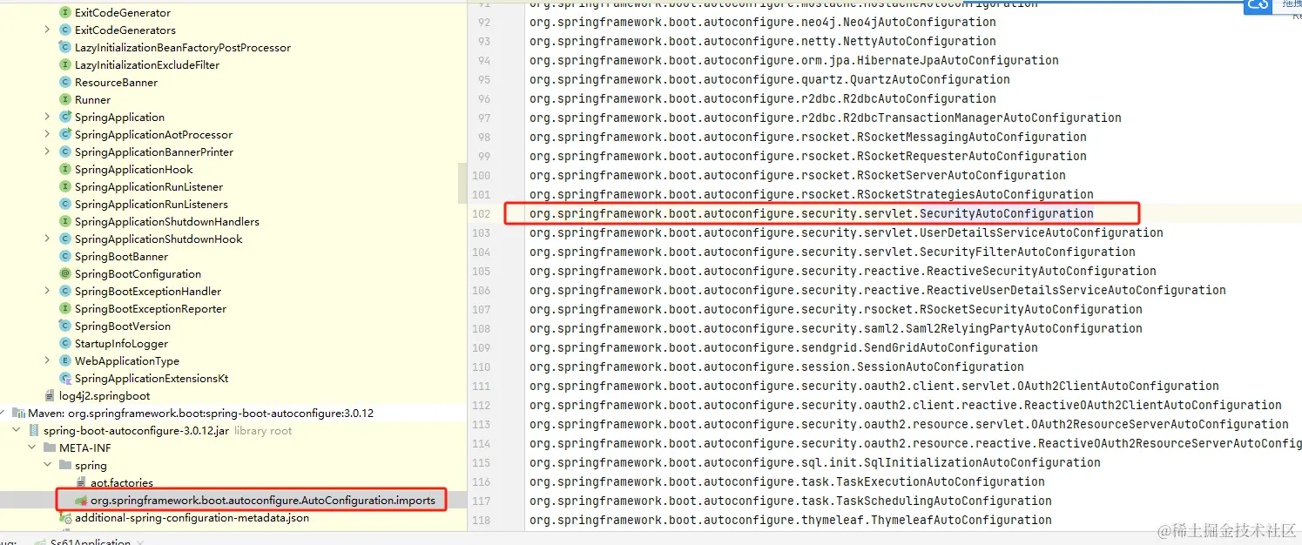This screenshot has height=545, width=1302.
Task: Click the Saml2RelyingPartyAutoConfiguration line
Action: point(836,328)
